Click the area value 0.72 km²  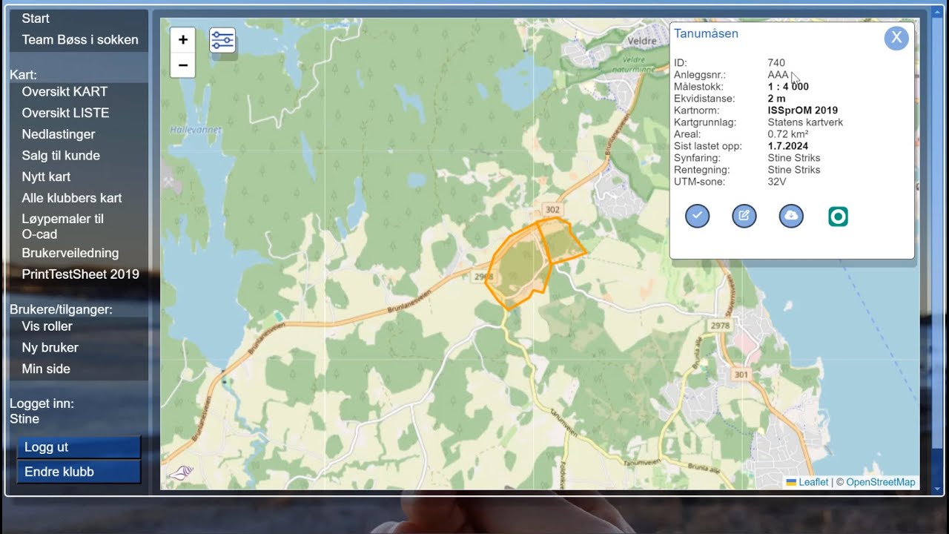[788, 134]
